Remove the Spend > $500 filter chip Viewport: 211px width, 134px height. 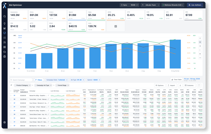pos(100,80)
